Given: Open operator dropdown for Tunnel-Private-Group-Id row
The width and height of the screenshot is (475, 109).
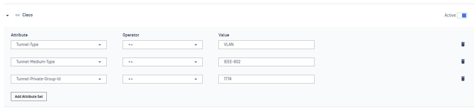Looking at the screenshot, I should point(163,79).
